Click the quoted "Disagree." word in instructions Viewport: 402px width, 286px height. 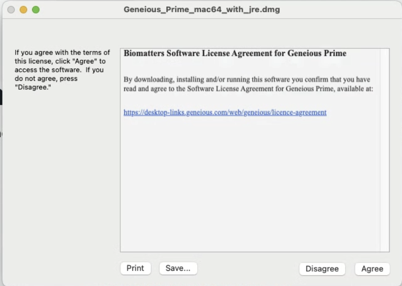coord(33,87)
